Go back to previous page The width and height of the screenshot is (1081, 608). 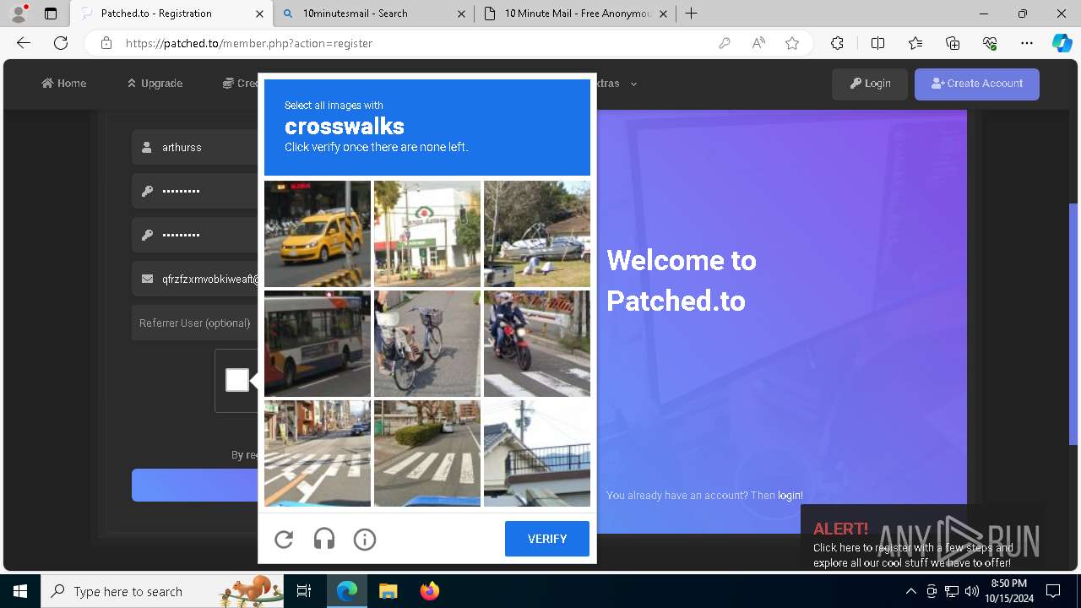pyautogui.click(x=24, y=43)
